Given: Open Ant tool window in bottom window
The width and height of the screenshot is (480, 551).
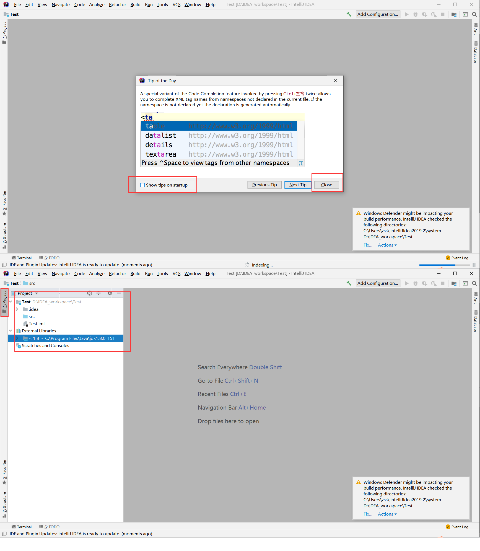Looking at the screenshot, I should tap(476, 298).
